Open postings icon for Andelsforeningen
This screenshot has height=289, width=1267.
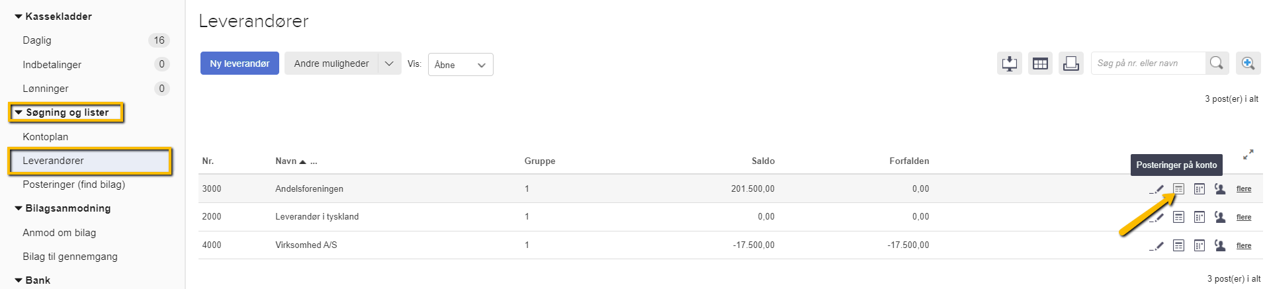point(1178,189)
